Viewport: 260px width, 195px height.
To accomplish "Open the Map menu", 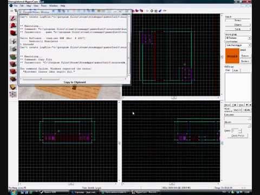I will click(29, 6).
